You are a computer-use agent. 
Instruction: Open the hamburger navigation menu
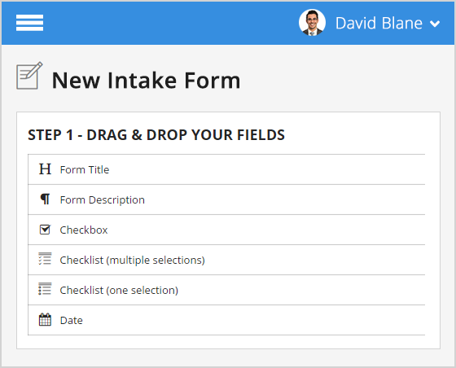click(x=29, y=23)
